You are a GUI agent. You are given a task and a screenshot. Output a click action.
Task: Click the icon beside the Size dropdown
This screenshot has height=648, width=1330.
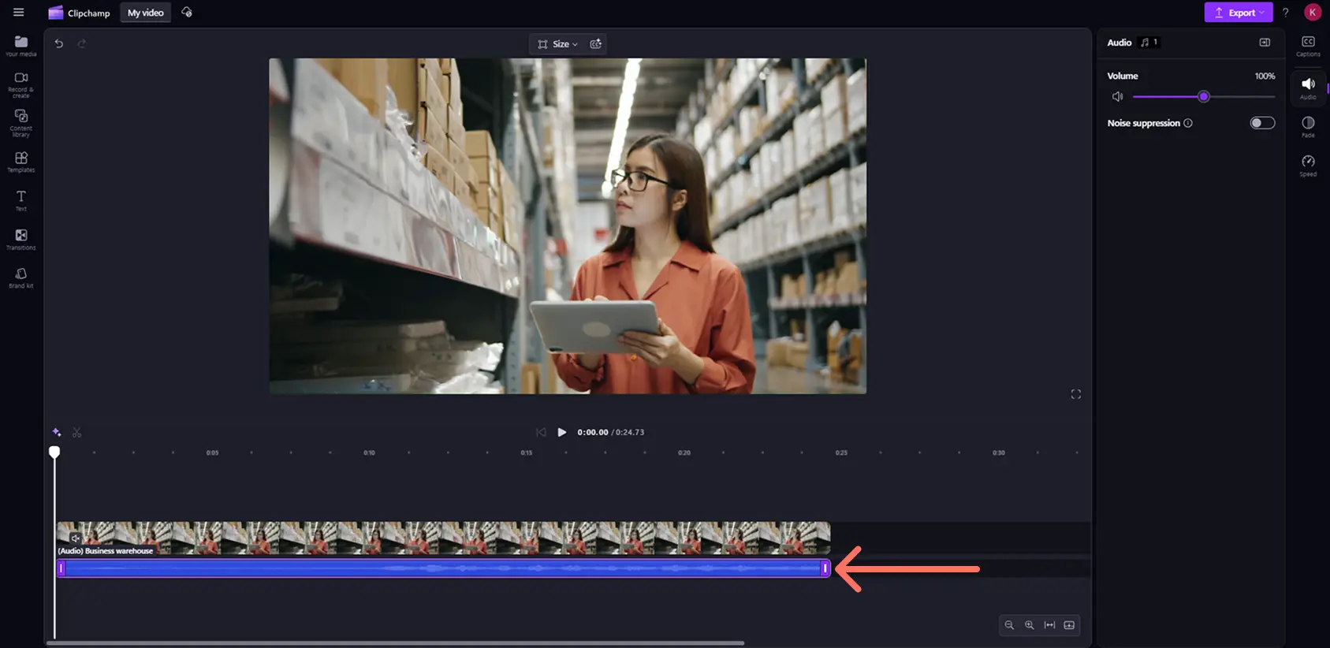pos(596,44)
